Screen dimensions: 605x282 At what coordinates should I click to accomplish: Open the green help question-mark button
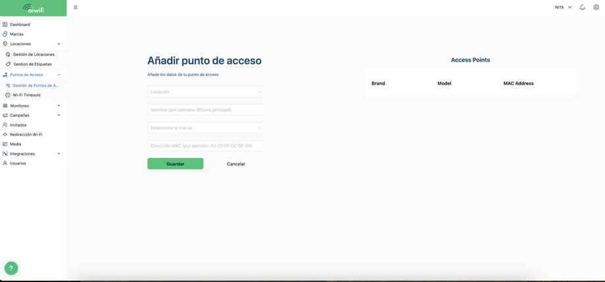tap(11, 268)
